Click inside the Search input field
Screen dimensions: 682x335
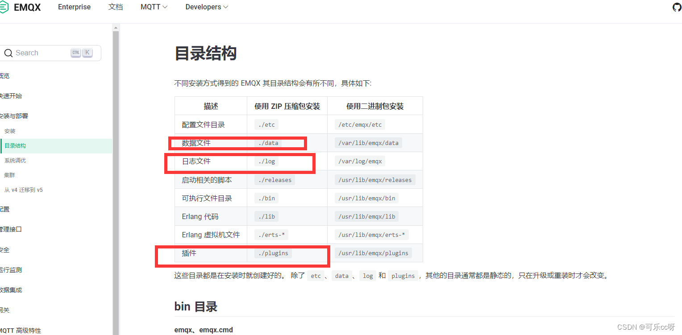click(38, 53)
